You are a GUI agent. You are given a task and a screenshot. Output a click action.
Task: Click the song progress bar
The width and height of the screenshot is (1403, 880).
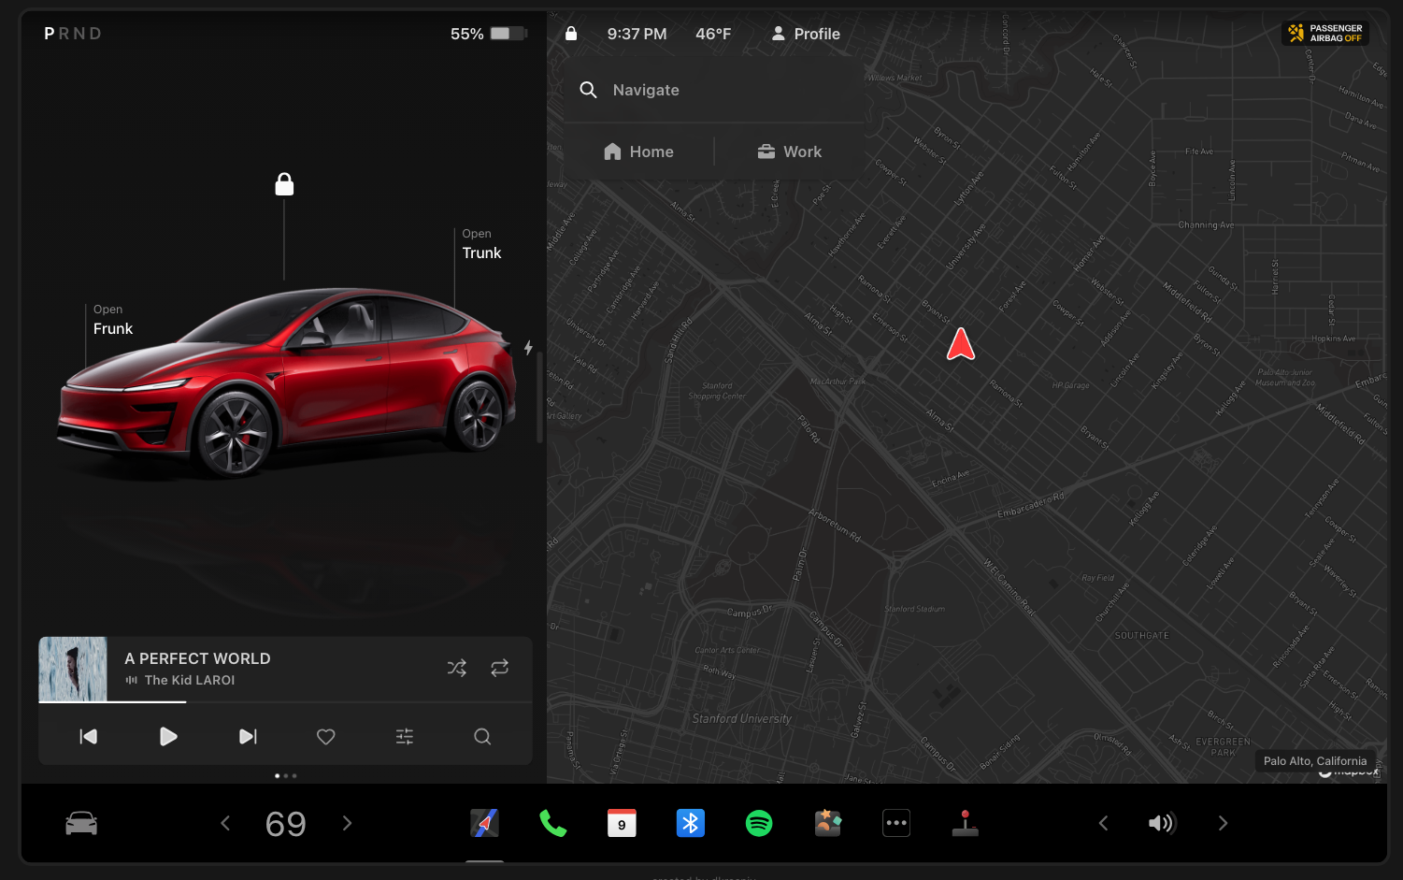(285, 701)
